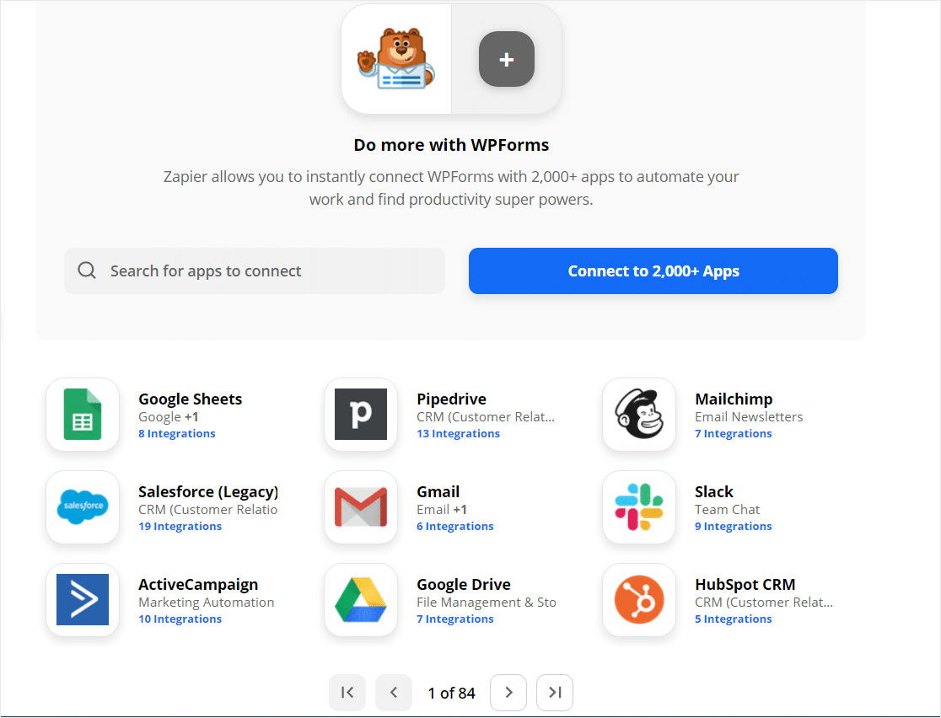Open the Gmail envelope icon
Image resolution: width=941 pixels, height=718 pixels.
tap(361, 506)
